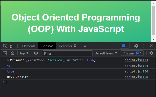
Task: Open the three-dot customize DevTools menu
Action: 144,46
